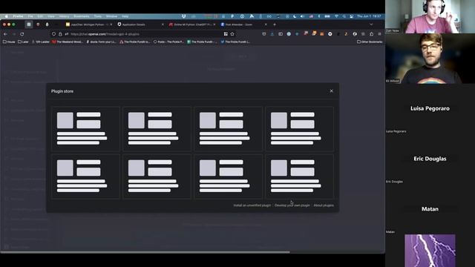Open the About plugins link

[x=324, y=205]
